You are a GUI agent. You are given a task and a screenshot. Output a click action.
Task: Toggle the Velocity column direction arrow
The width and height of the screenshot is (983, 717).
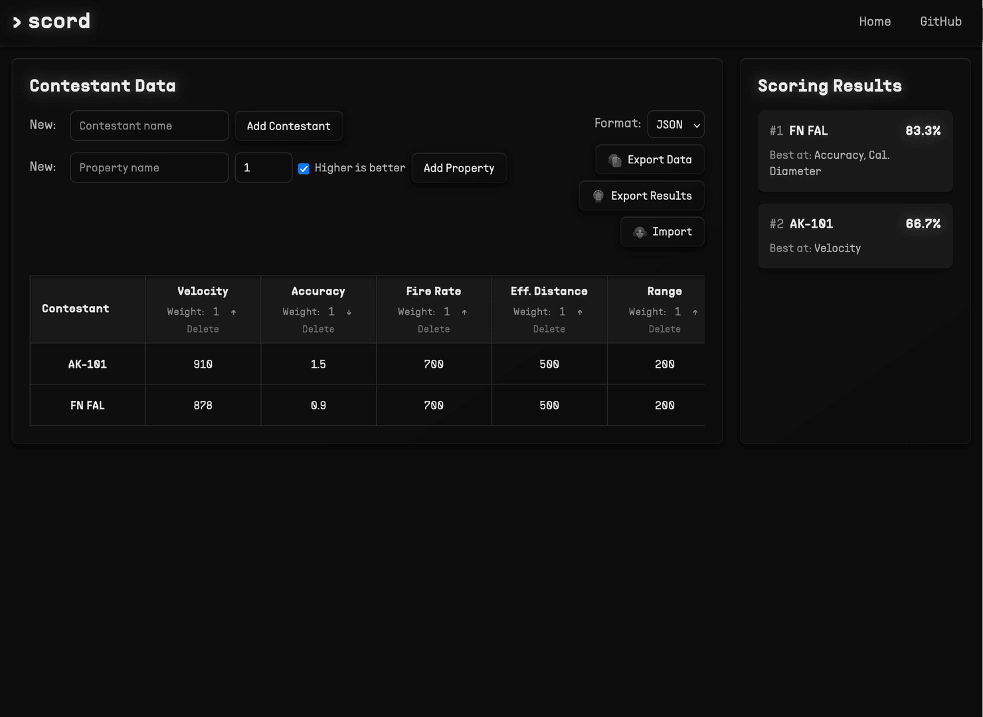[233, 312]
